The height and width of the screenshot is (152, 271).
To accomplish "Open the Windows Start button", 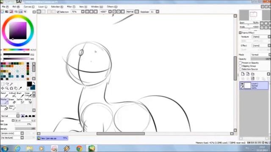I will (x=5, y=148).
